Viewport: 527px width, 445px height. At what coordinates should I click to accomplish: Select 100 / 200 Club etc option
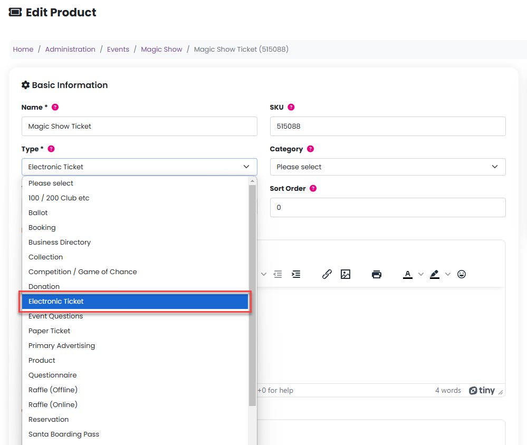point(135,198)
